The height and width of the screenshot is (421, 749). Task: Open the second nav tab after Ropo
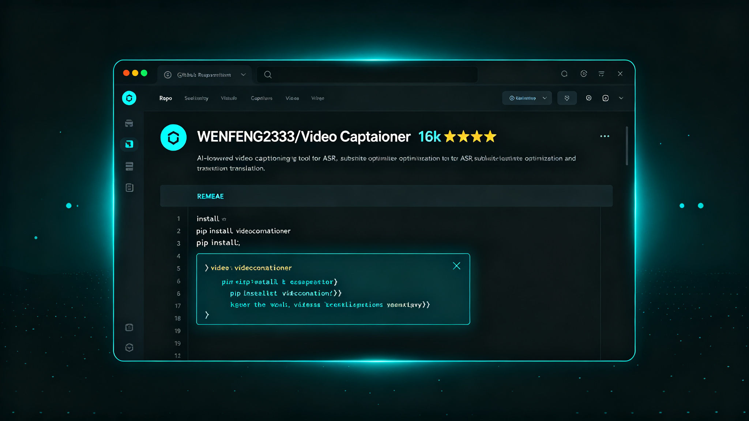click(x=196, y=98)
